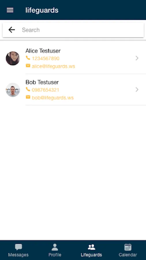Tap the phone icon next to 0987654321
The image size is (146, 260).
tap(28, 90)
